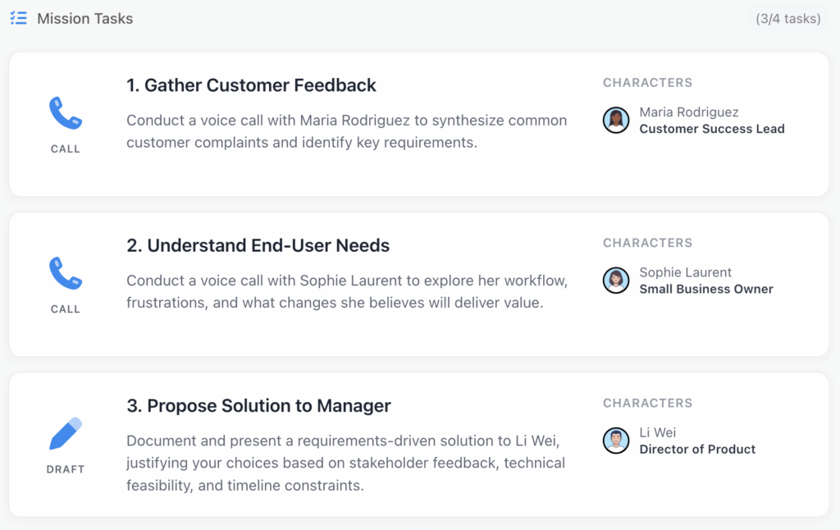
Task: Open the "3. Propose Solution to Manager" task title
Action: [x=258, y=405]
